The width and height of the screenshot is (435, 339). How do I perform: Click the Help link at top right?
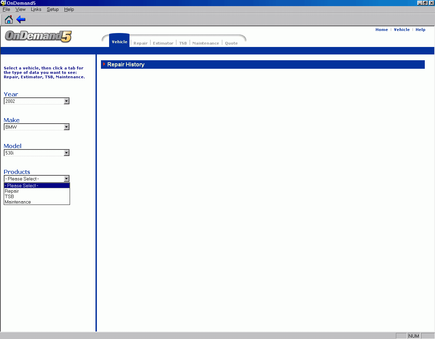(x=420, y=30)
